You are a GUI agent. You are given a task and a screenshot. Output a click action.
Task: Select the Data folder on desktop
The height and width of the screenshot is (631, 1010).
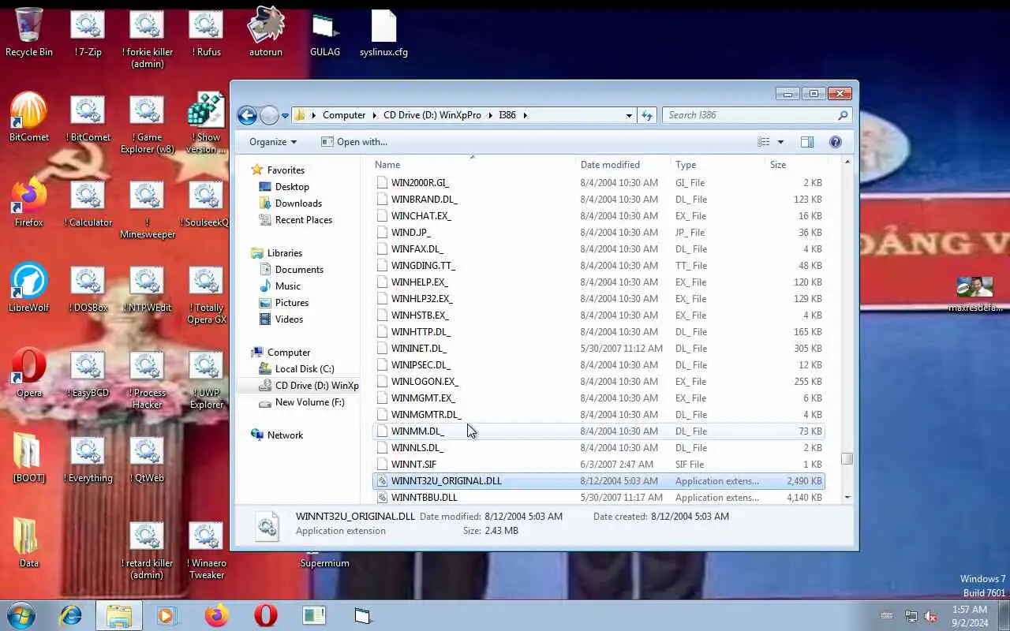click(29, 544)
